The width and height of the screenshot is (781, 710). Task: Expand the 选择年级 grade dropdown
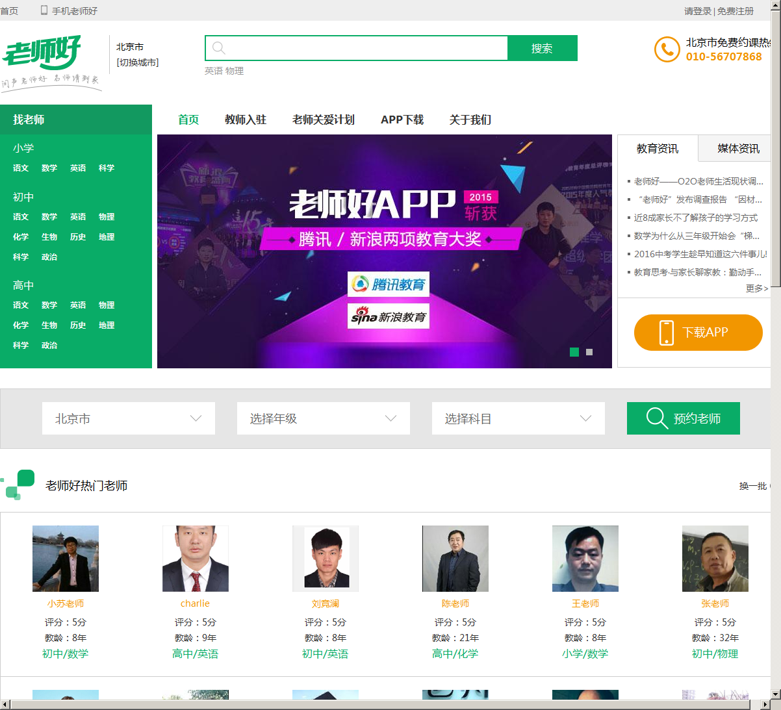[324, 418]
